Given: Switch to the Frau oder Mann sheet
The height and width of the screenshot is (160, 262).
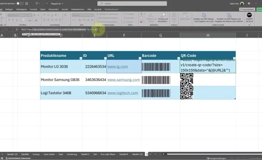Looking at the screenshot, I should tap(108, 154).
